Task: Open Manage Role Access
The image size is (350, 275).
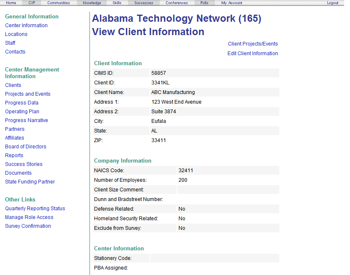Action: (x=29, y=217)
